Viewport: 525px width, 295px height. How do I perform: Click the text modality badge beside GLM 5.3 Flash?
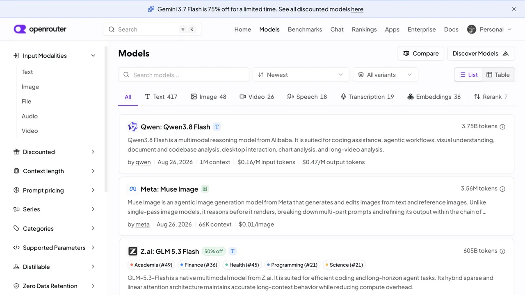coord(233,252)
